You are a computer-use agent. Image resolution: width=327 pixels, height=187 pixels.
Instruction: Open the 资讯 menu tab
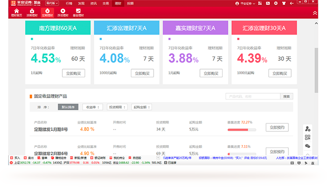(93, 3)
